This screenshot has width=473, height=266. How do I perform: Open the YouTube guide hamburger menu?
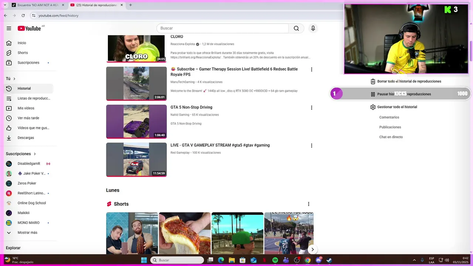tap(9, 28)
